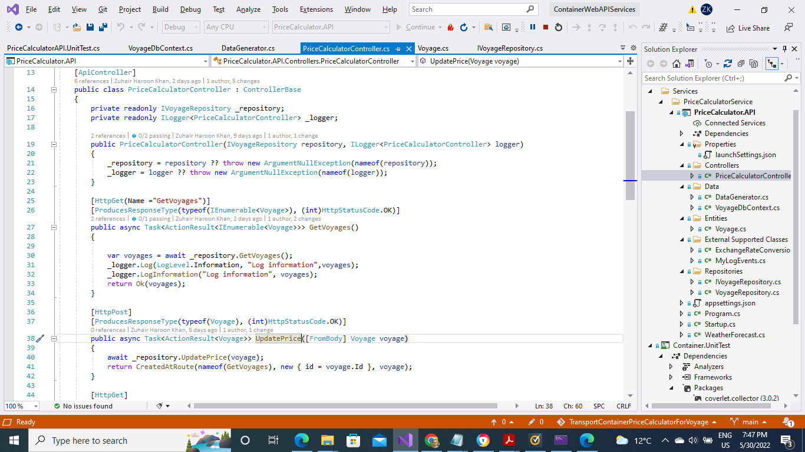Open the zoom 100 % dropdown
The width and height of the screenshot is (805, 452).
[x=21, y=406]
